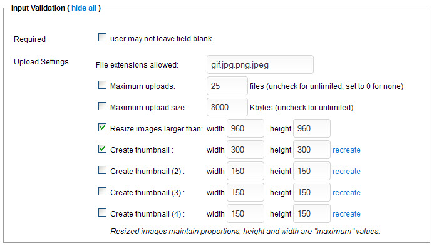The image size is (439, 251).
Task: Click the resize images height field
Action: tap(311, 128)
